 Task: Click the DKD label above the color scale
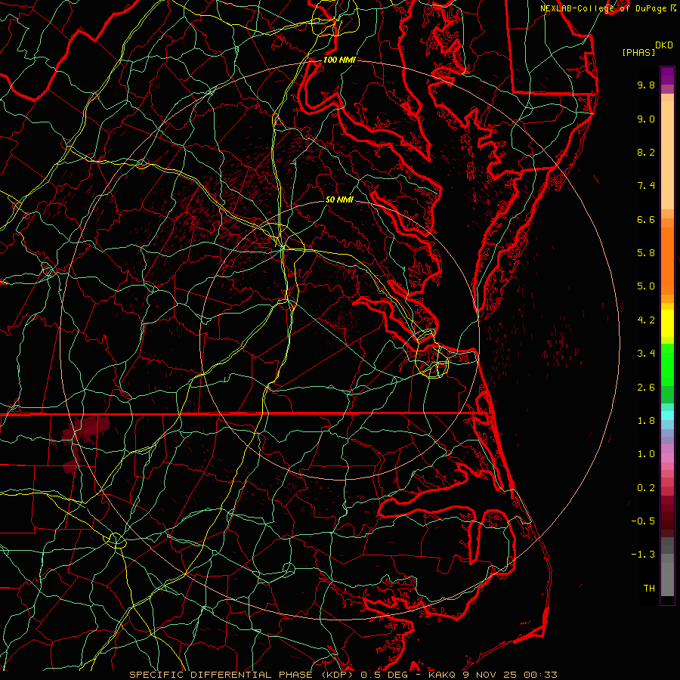coord(663,45)
